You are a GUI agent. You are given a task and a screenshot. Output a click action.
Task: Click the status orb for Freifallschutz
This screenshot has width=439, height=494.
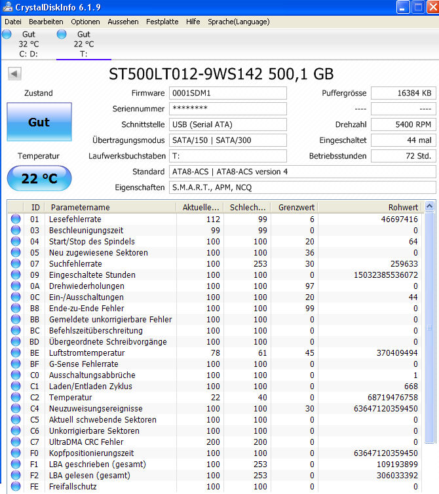pos(16,486)
